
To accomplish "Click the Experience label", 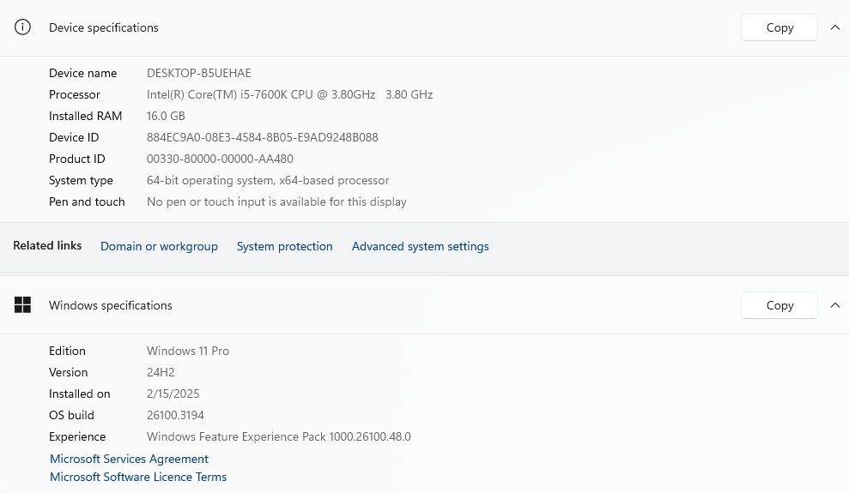I will click(x=77, y=436).
